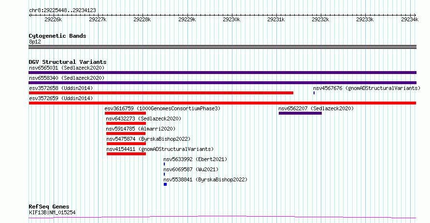Click the esv3572658 red variant bar

[x=161, y=93]
